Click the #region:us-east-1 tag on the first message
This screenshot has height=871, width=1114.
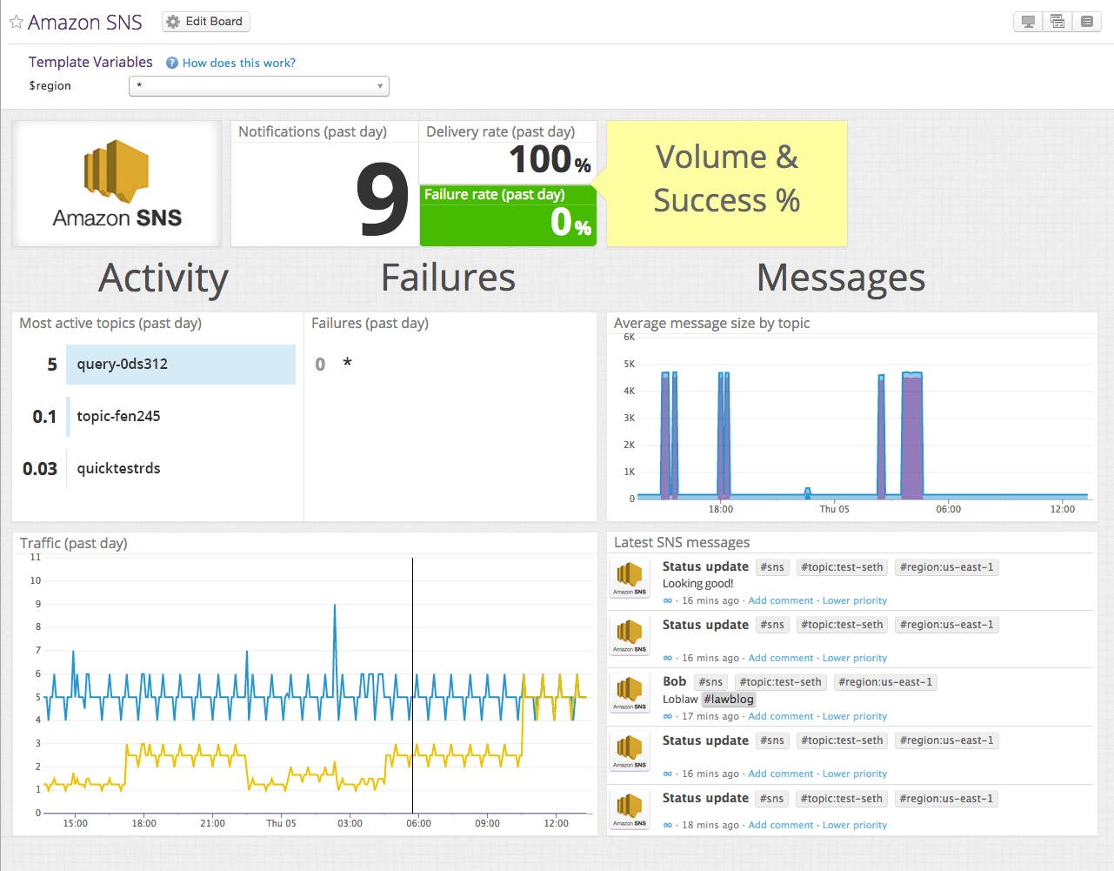click(x=946, y=566)
